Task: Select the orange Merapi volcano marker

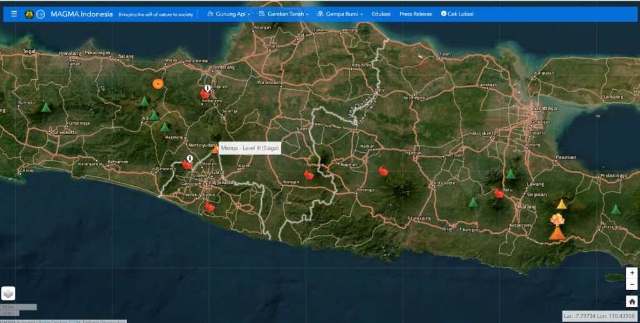Action: [215, 149]
